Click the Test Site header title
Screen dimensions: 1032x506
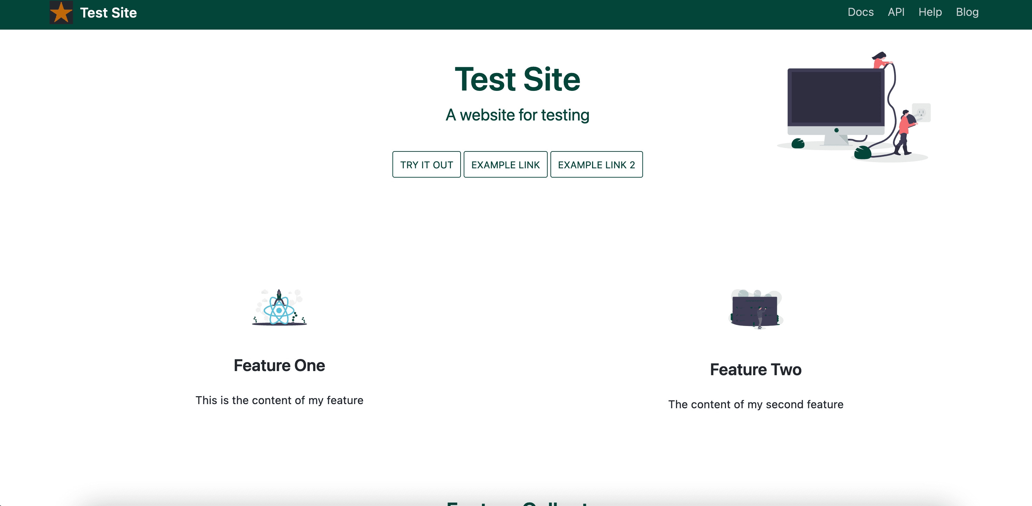[x=108, y=13]
